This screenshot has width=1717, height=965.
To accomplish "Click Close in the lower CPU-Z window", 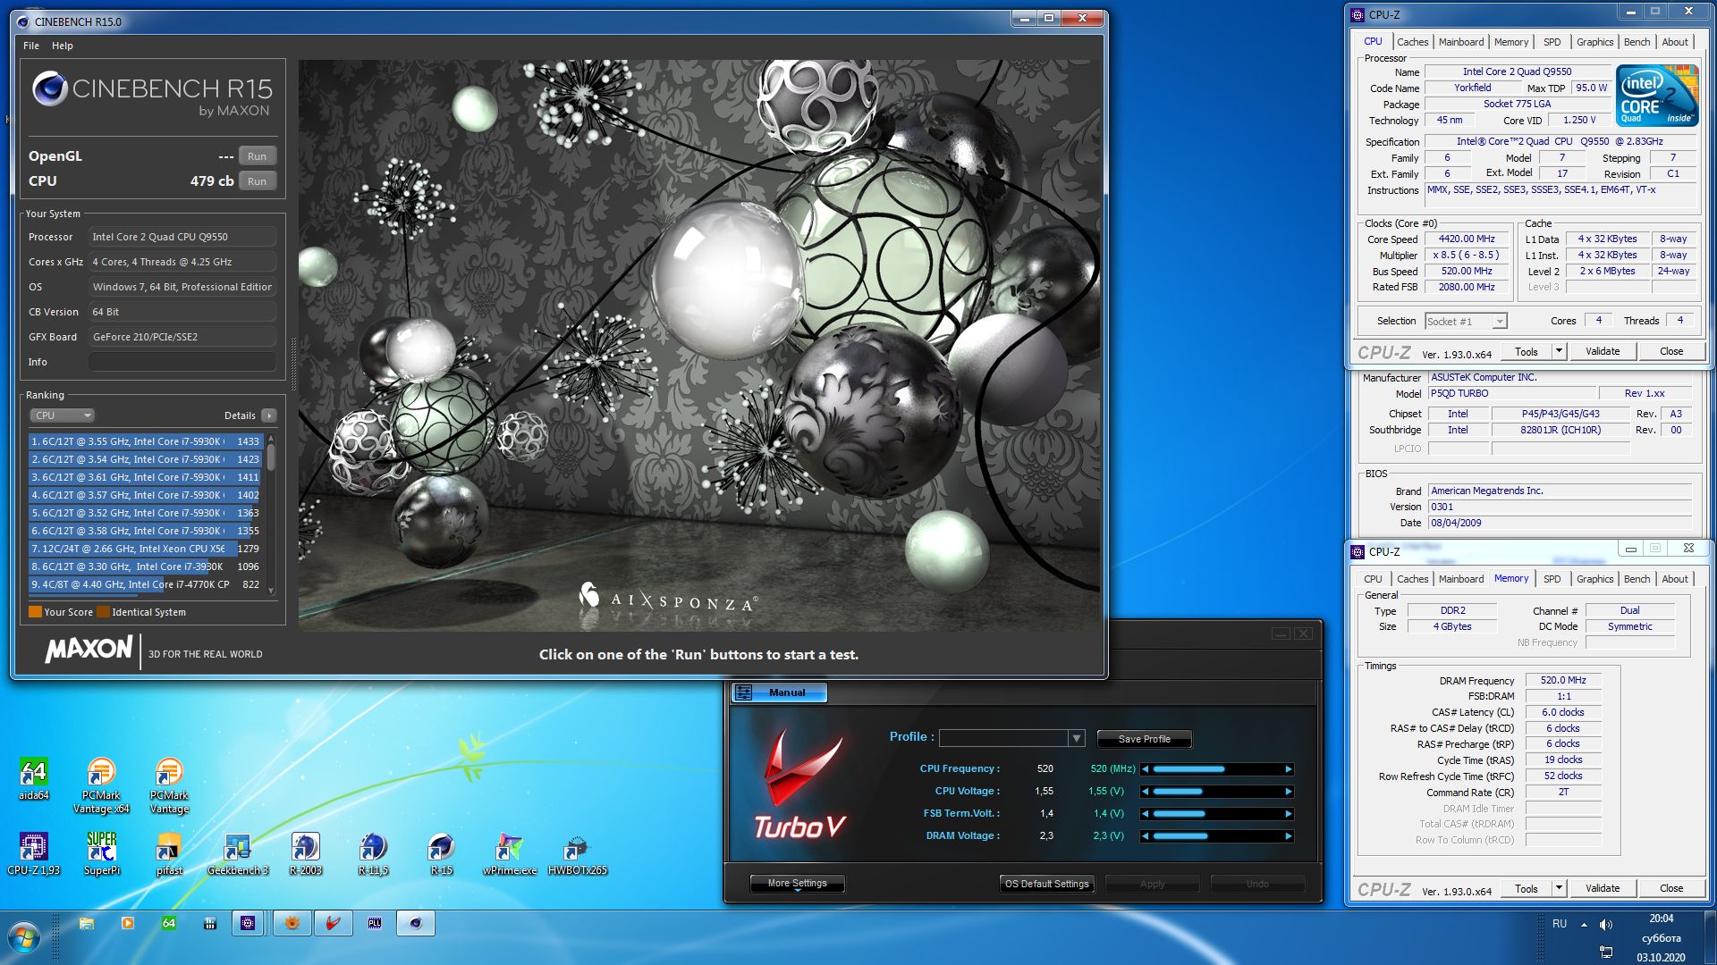I will (1671, 888).
